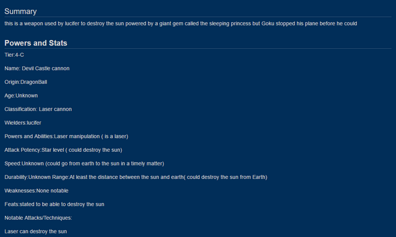
Task: Click the Summary section heading
Action: coord(20,11)
